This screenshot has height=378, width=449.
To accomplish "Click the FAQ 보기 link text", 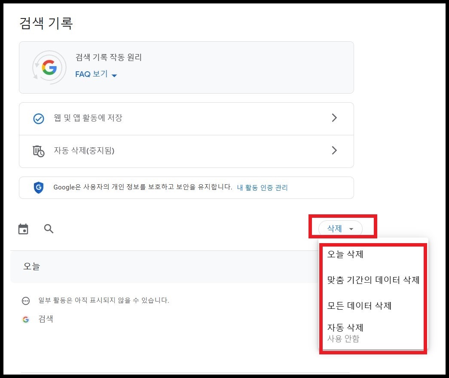I will 91,74.
